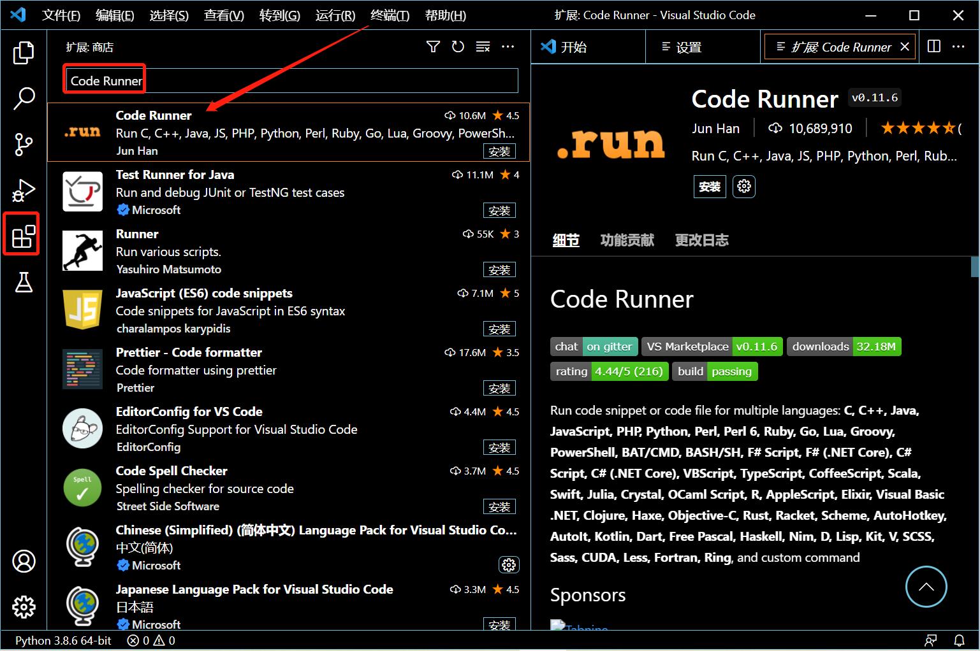Viewport: 980px width, 651px height.
Task: Click the feedback icon in status bar
Action: coord(931,640)
